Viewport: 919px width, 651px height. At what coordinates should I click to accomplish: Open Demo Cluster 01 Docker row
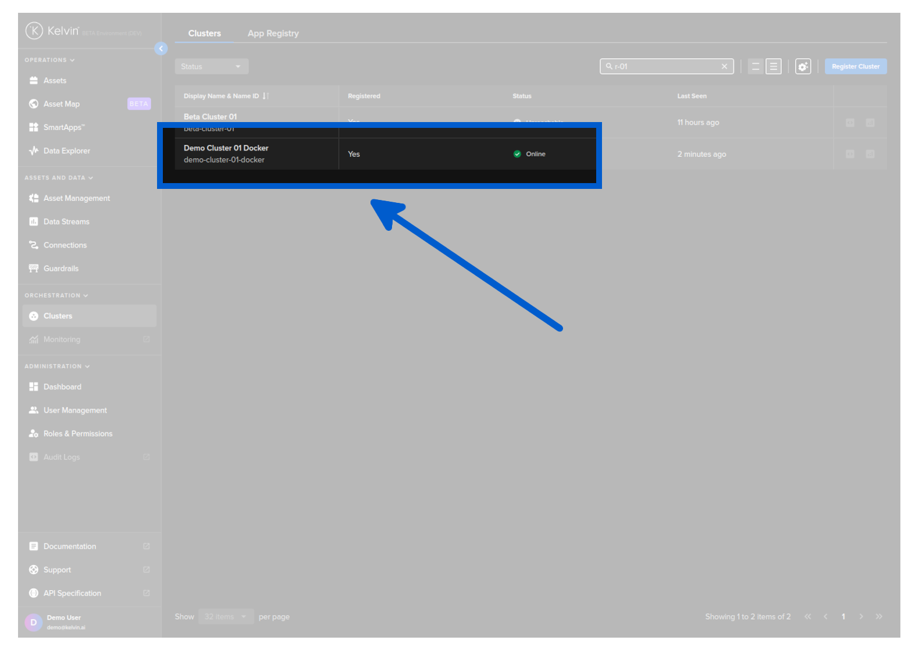coord(226,149)
